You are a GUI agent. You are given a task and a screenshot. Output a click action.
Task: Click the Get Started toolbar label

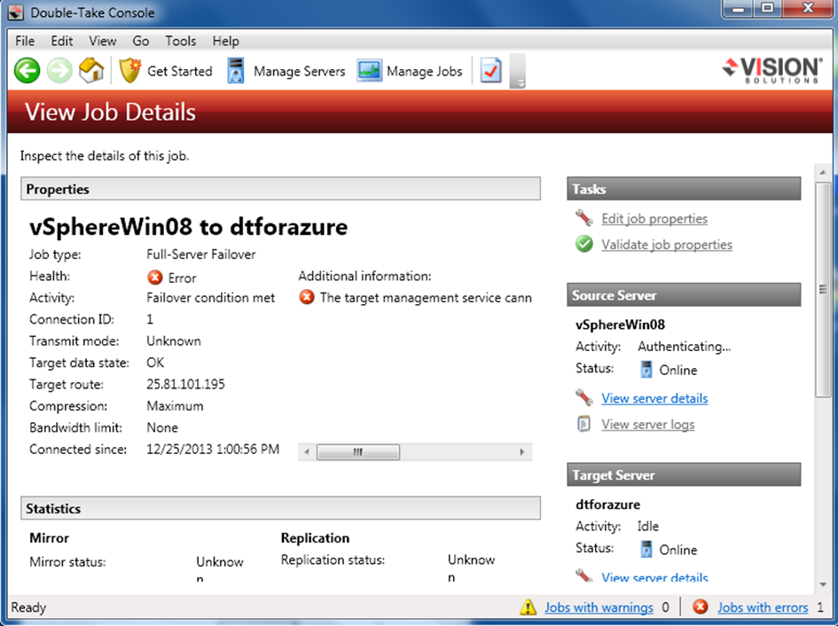pos(179,71)
